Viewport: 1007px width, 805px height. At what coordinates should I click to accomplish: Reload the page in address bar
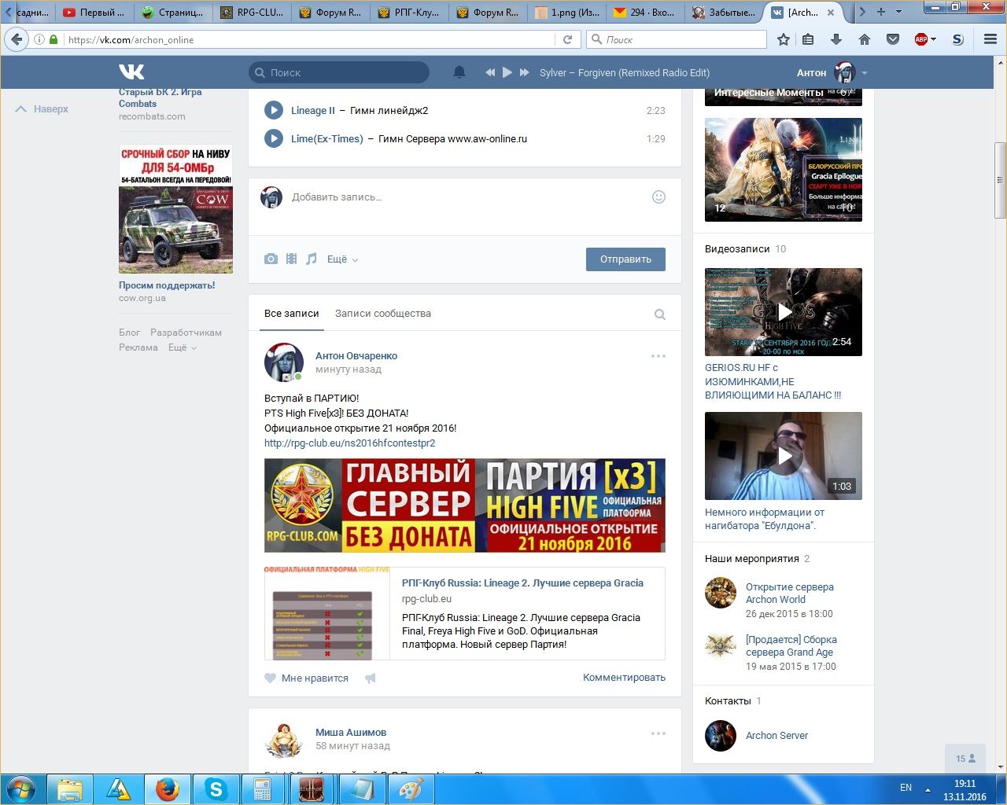point(567,39)
